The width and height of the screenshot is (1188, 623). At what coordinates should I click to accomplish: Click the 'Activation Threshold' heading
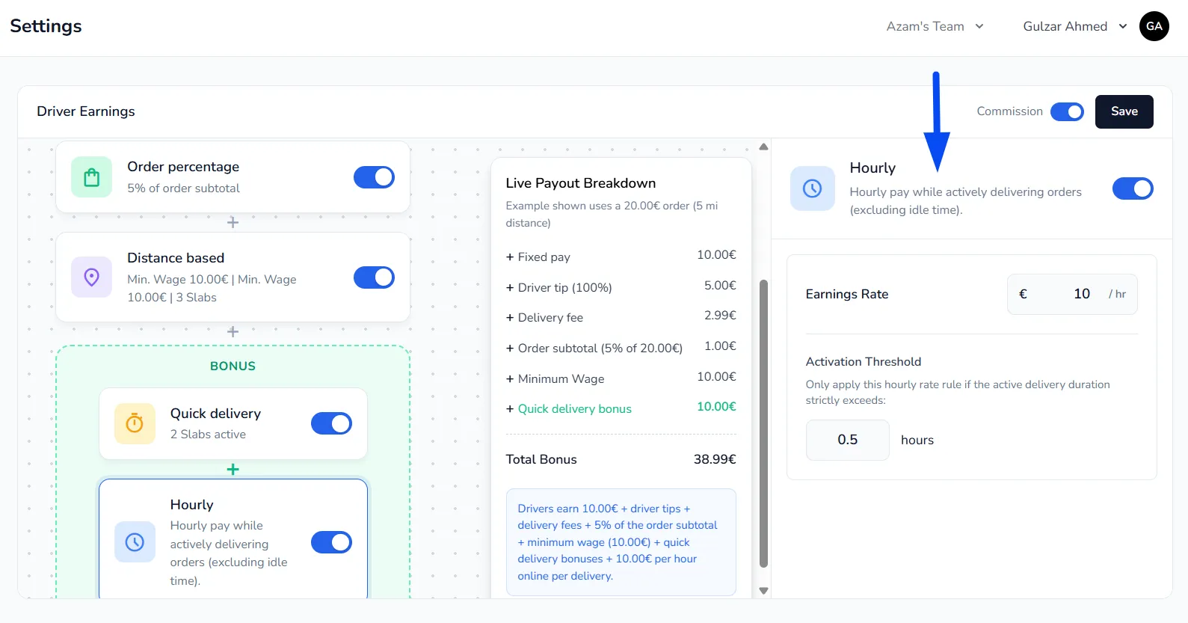(x=863, y=362)
